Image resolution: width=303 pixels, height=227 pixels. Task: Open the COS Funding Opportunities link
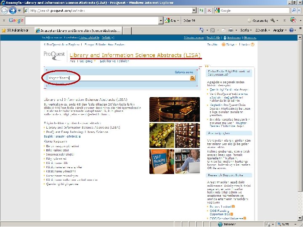[x=220, y=213]
